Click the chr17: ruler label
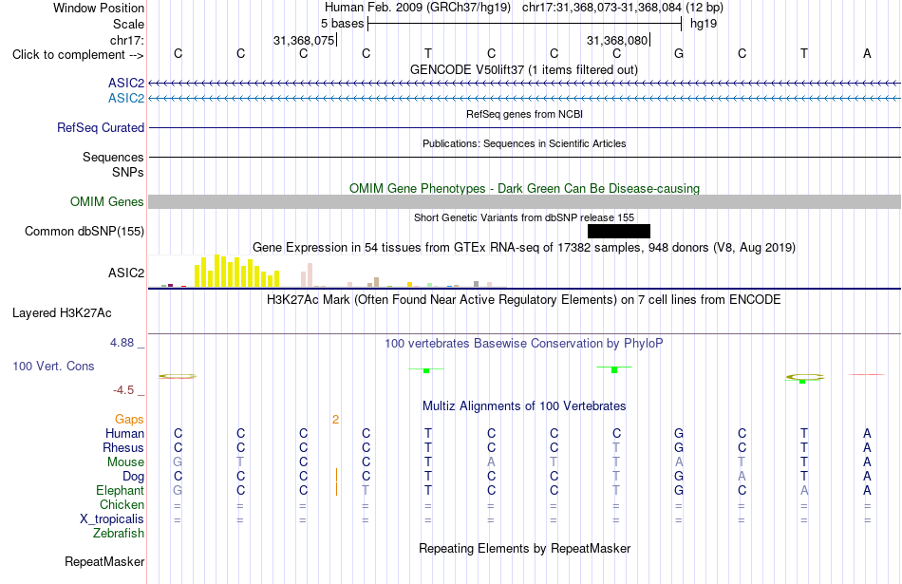This screenshot has height=584, width=902. (x=127, y=40)
